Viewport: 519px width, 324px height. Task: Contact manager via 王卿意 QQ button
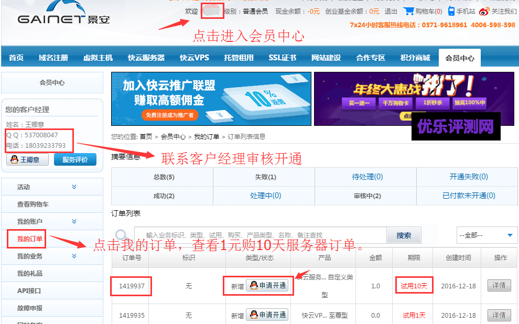point(27,159)
